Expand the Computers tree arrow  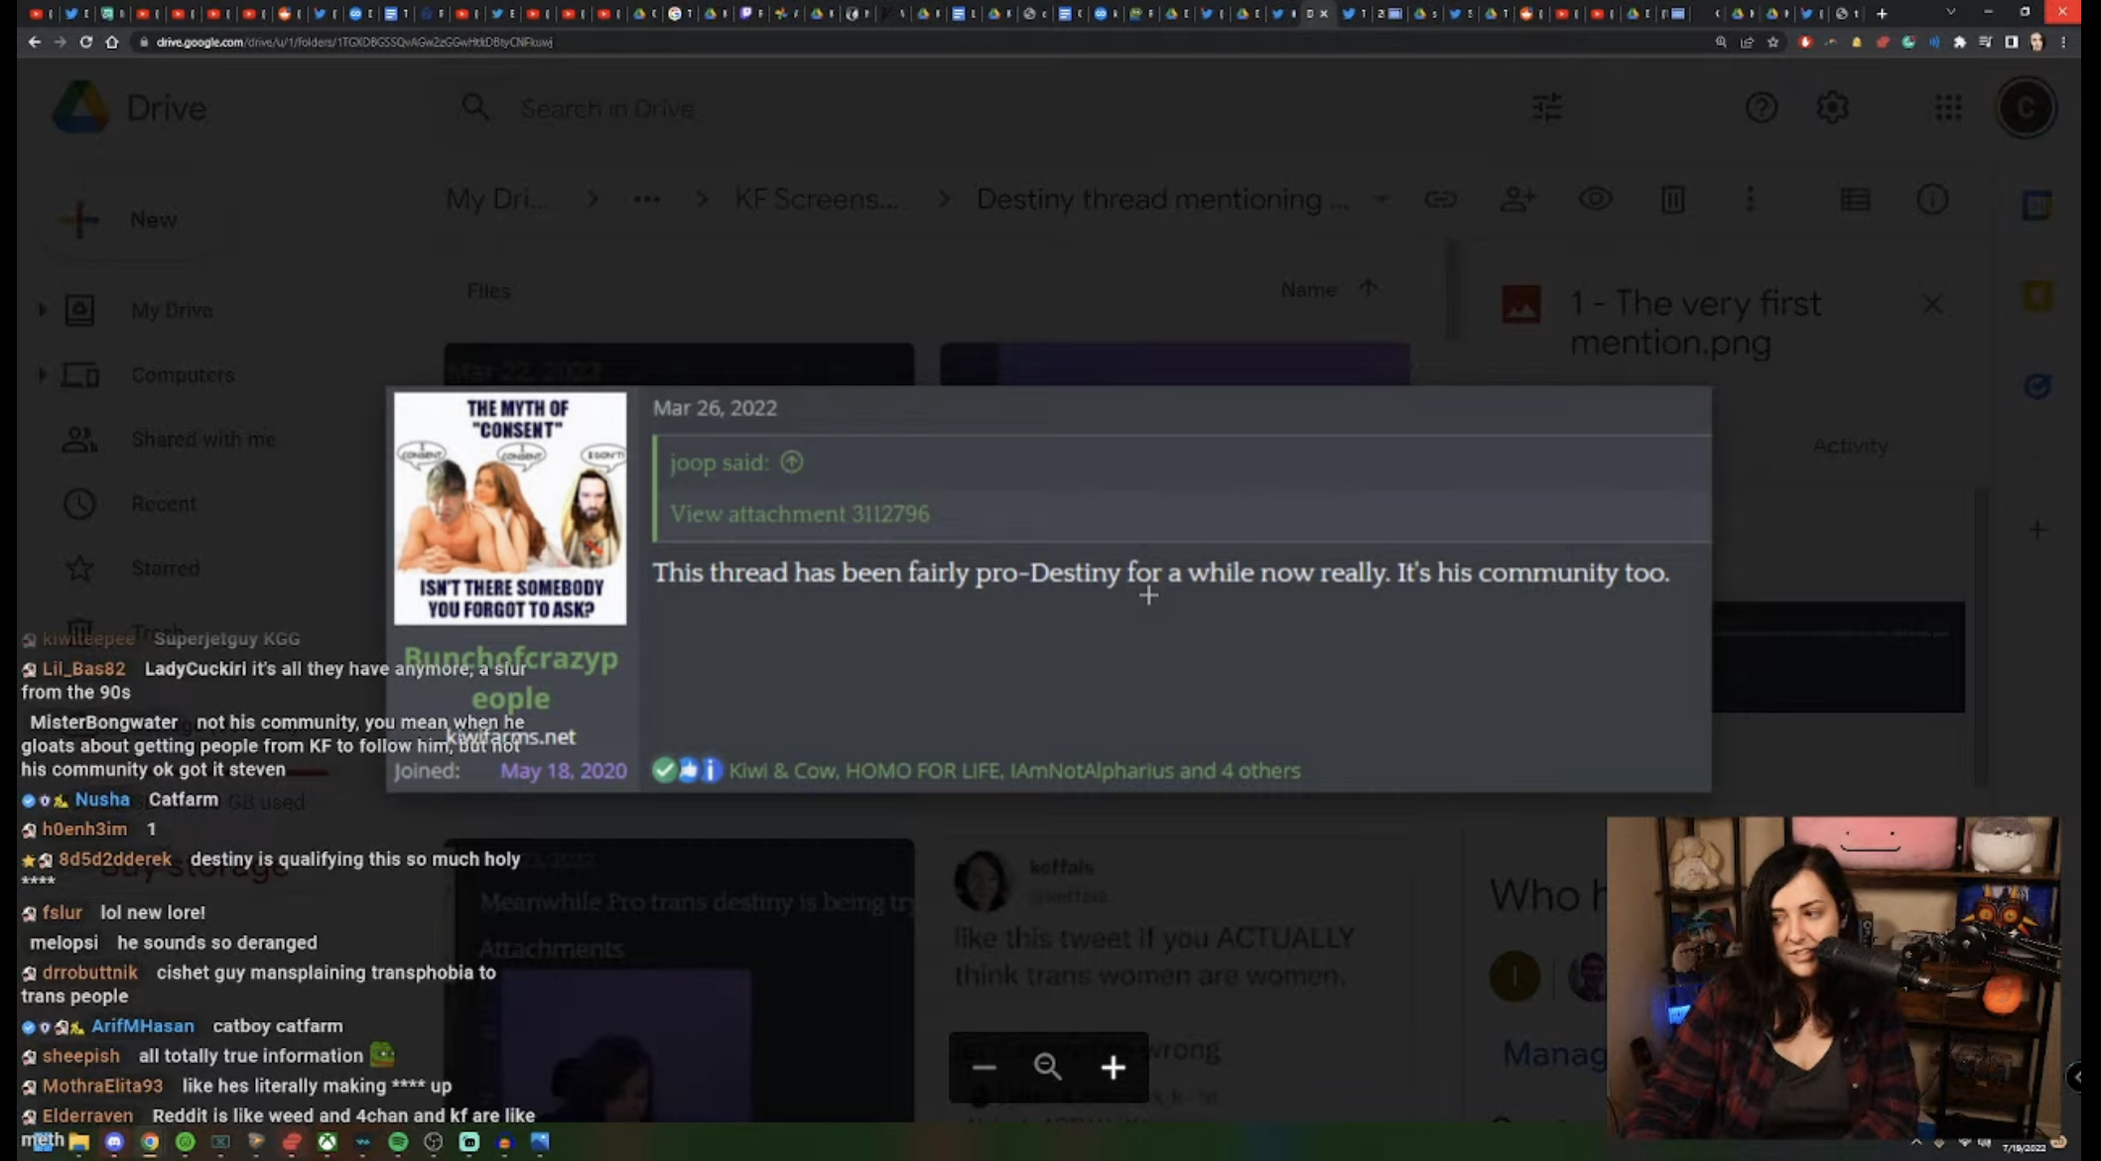[42, 375]
